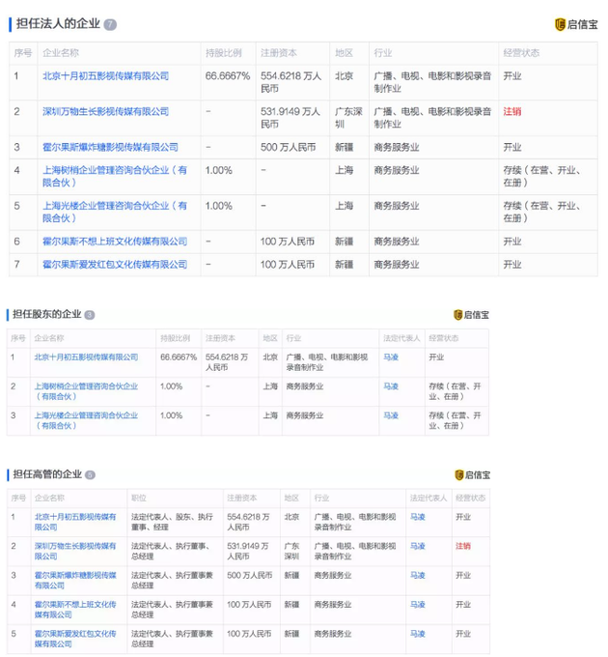Viewport: 608px width, 657px height.
Task: Click the 66.6667% cell in the 担任股东 table
Action: 179,357
